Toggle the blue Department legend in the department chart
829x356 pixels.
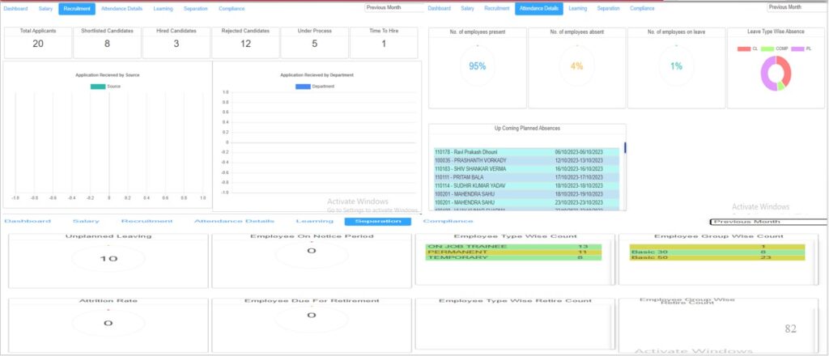(x=303, y=85)
